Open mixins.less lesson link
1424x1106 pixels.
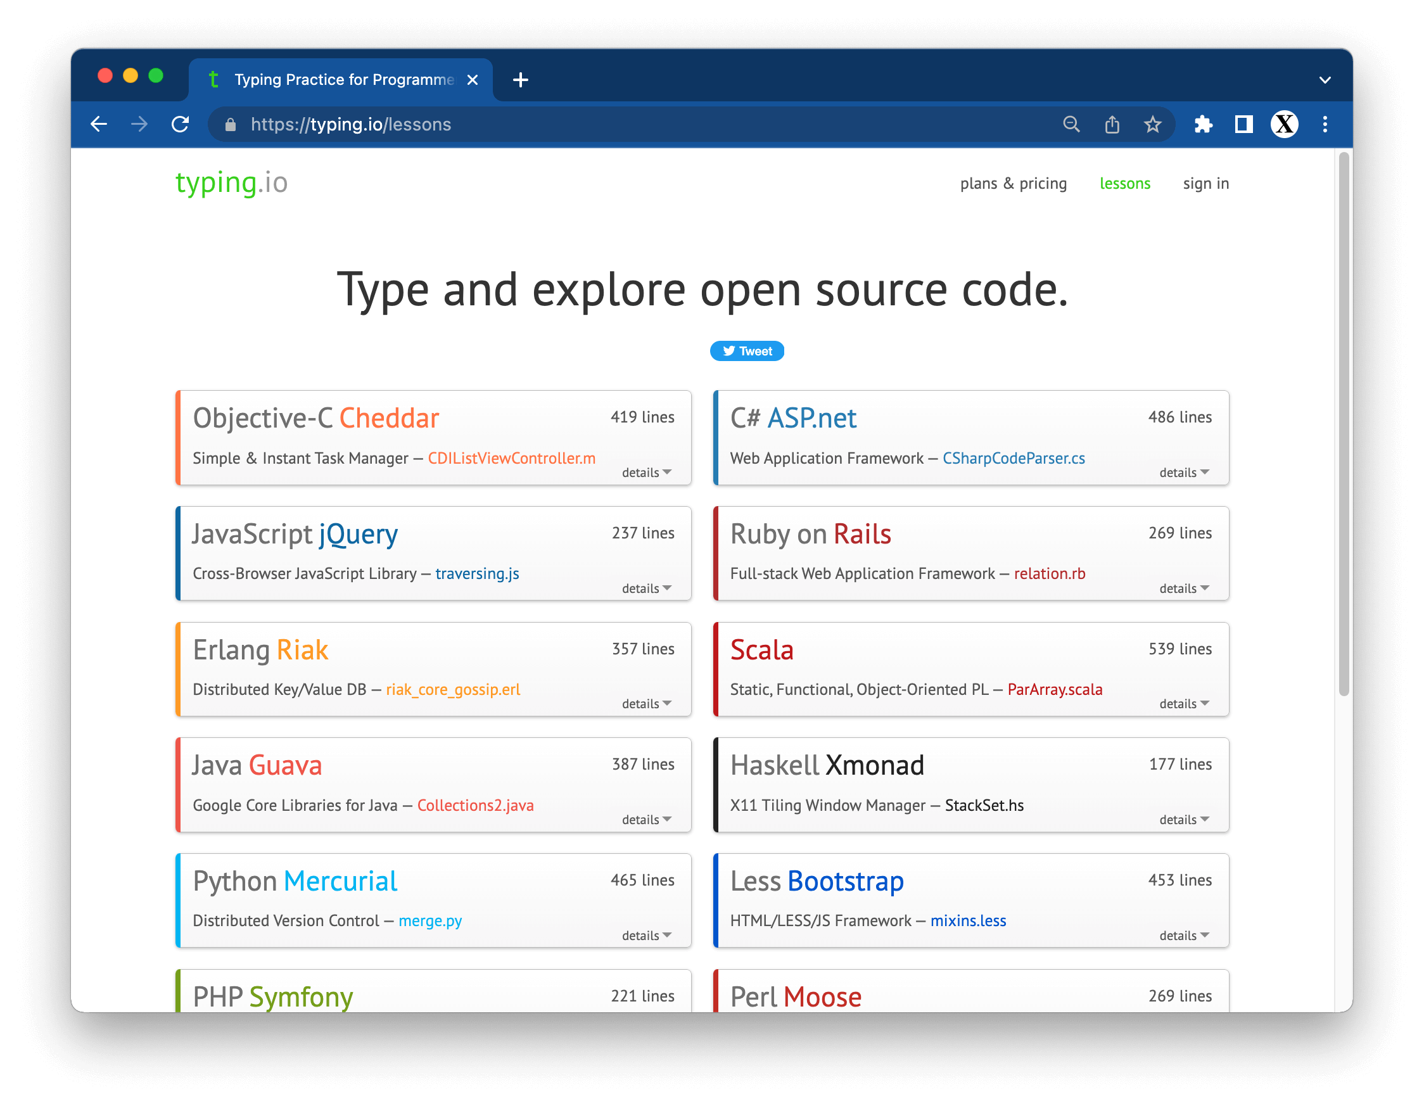967,920
